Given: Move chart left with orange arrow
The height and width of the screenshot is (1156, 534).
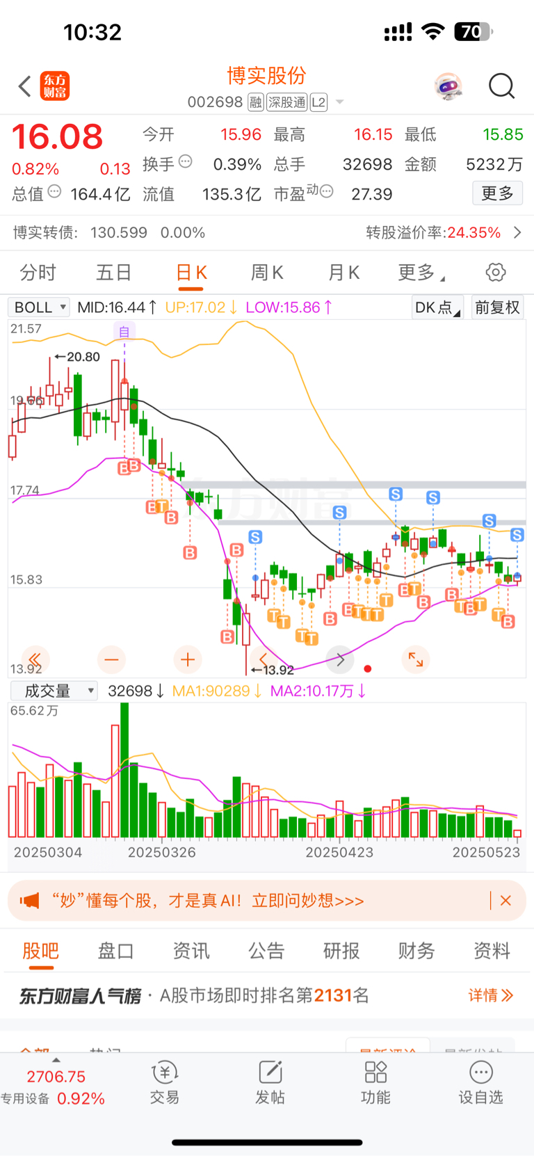Looking at the screenshot, I should tap(263, 659).
